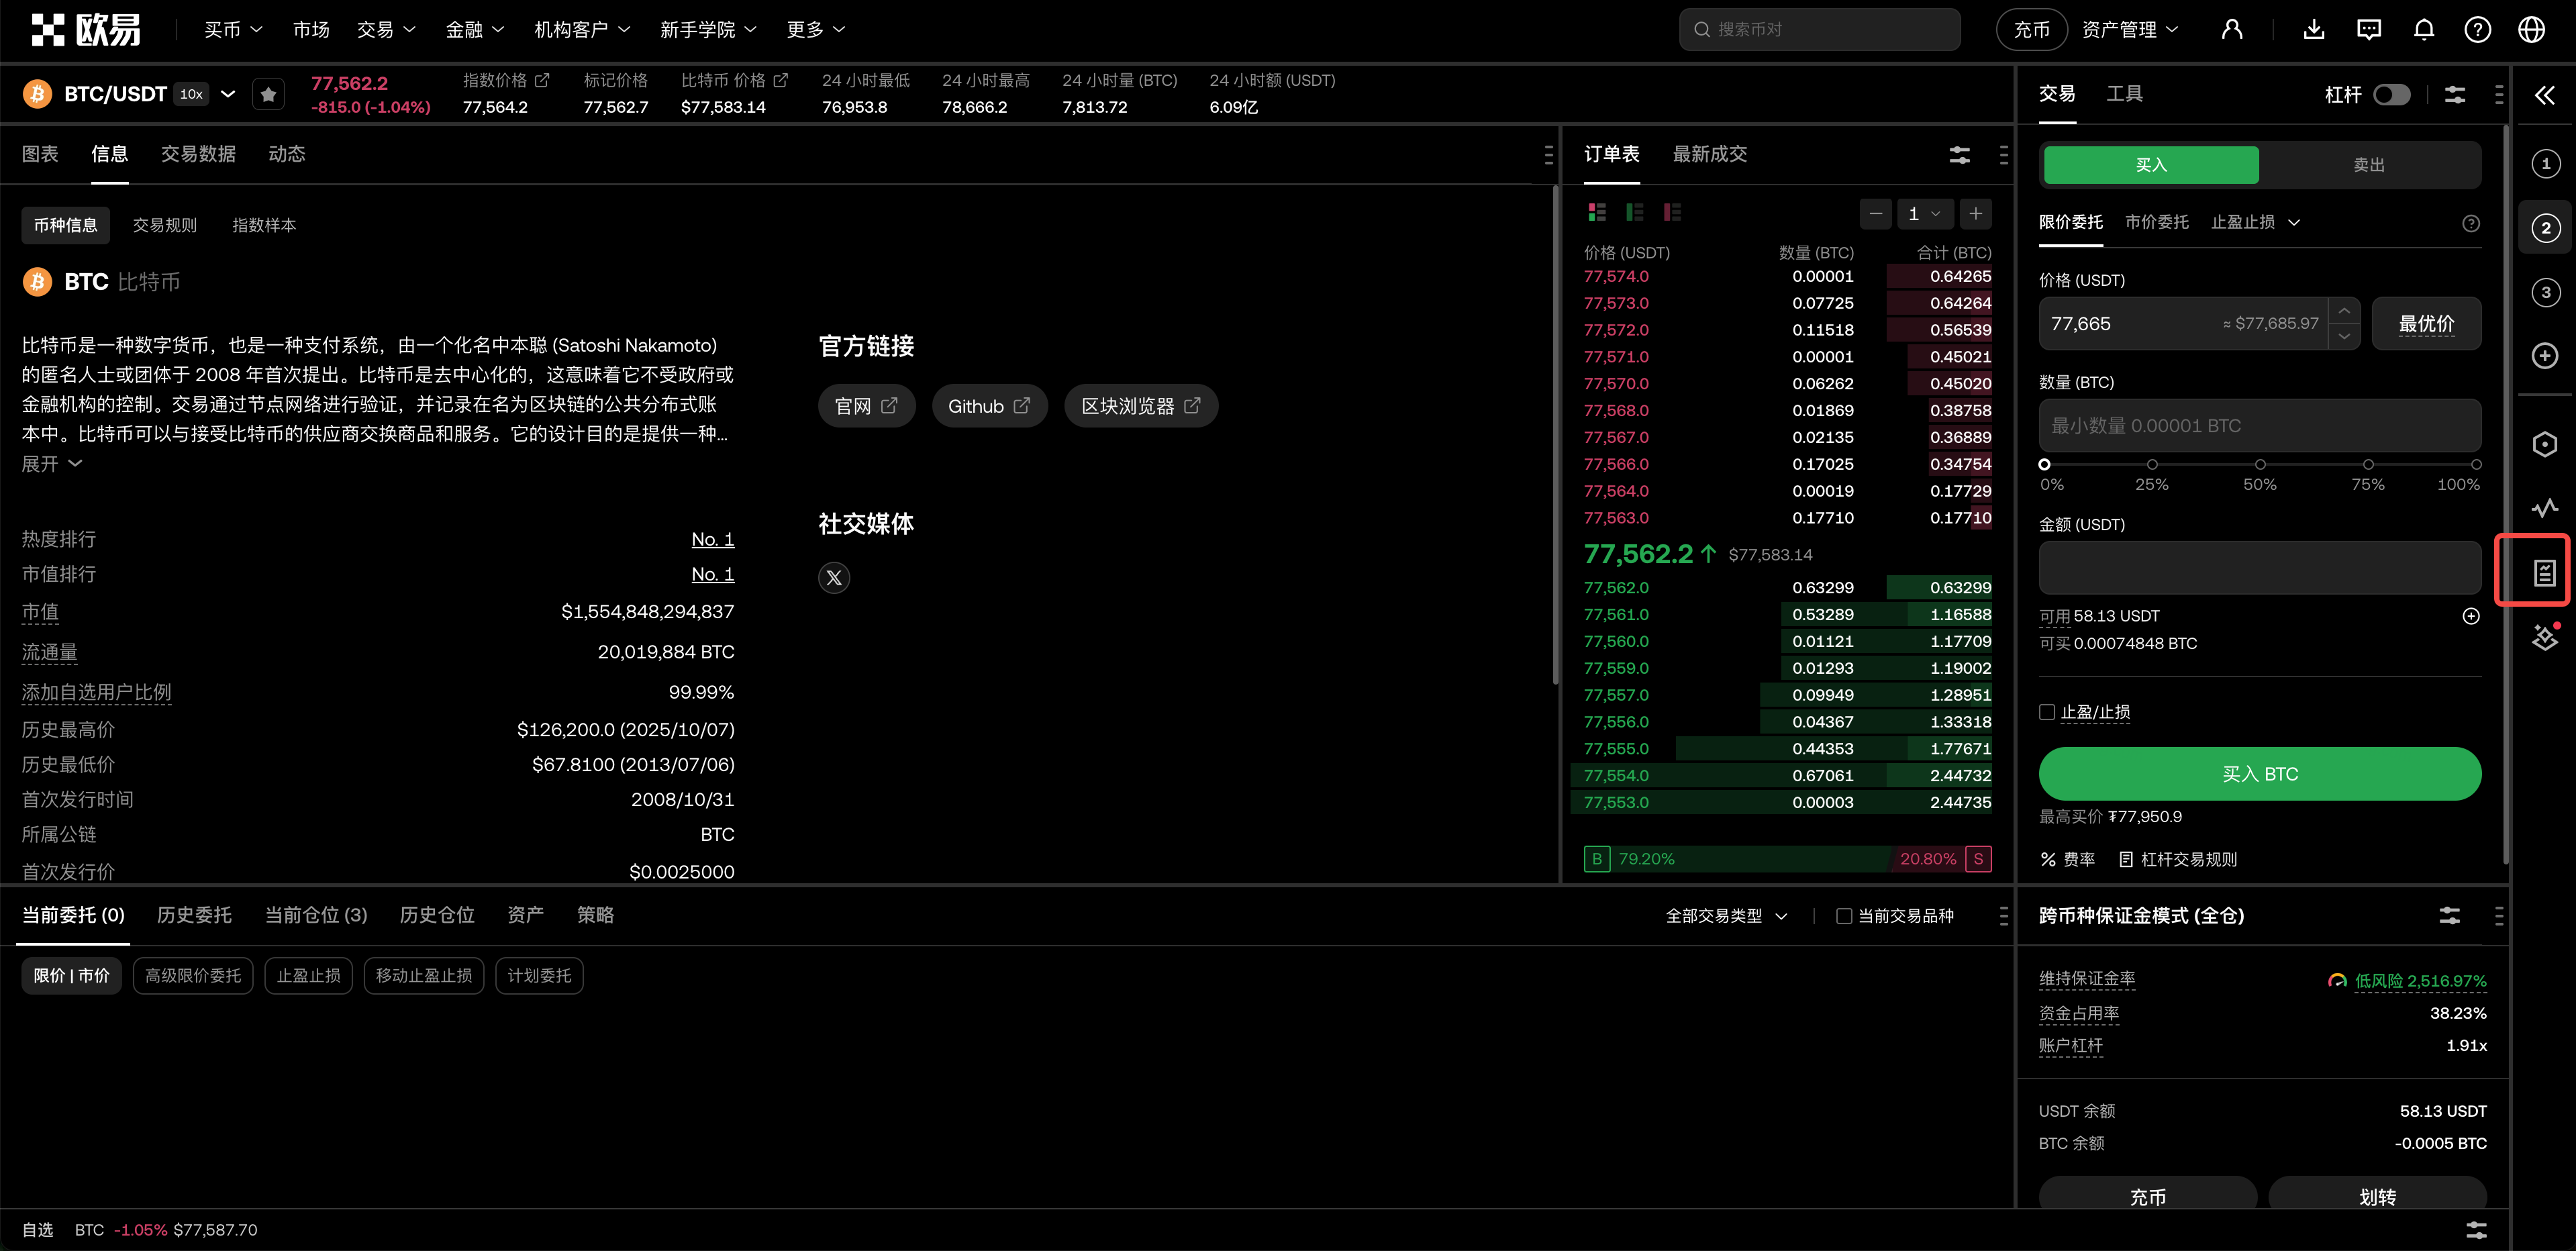Open the 资产管理 dropdown
This screenshot has width=2576, height=1251.
(2130, 30)
